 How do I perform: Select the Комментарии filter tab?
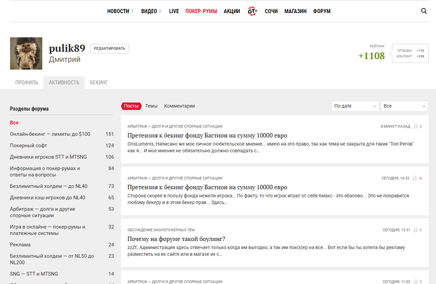point(179,106)
